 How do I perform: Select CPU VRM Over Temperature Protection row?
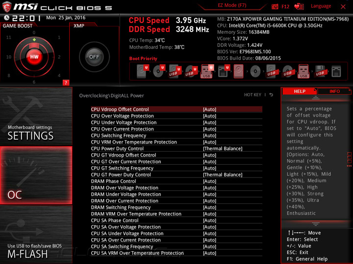[x=176, y=142]
